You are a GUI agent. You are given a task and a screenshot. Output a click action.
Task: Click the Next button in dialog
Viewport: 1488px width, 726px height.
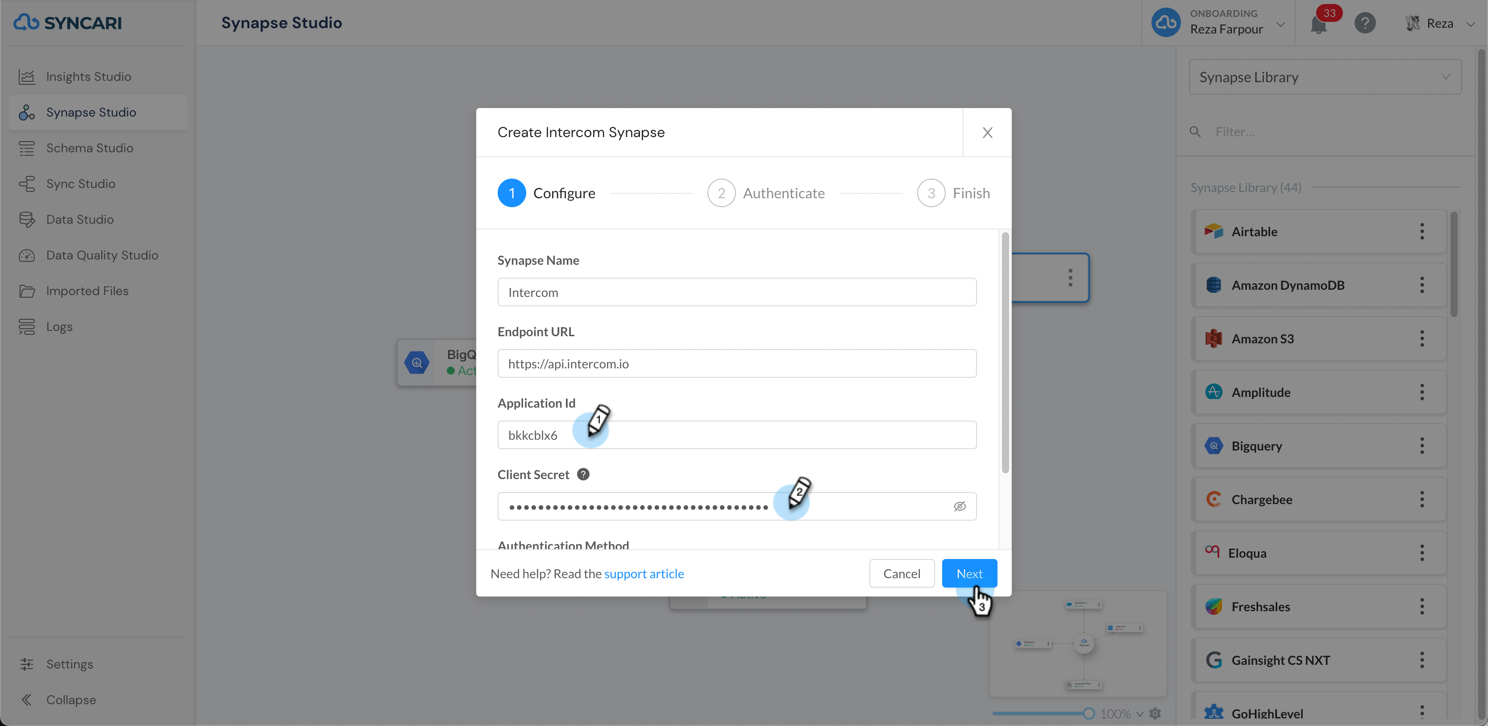tap(968, 573)
